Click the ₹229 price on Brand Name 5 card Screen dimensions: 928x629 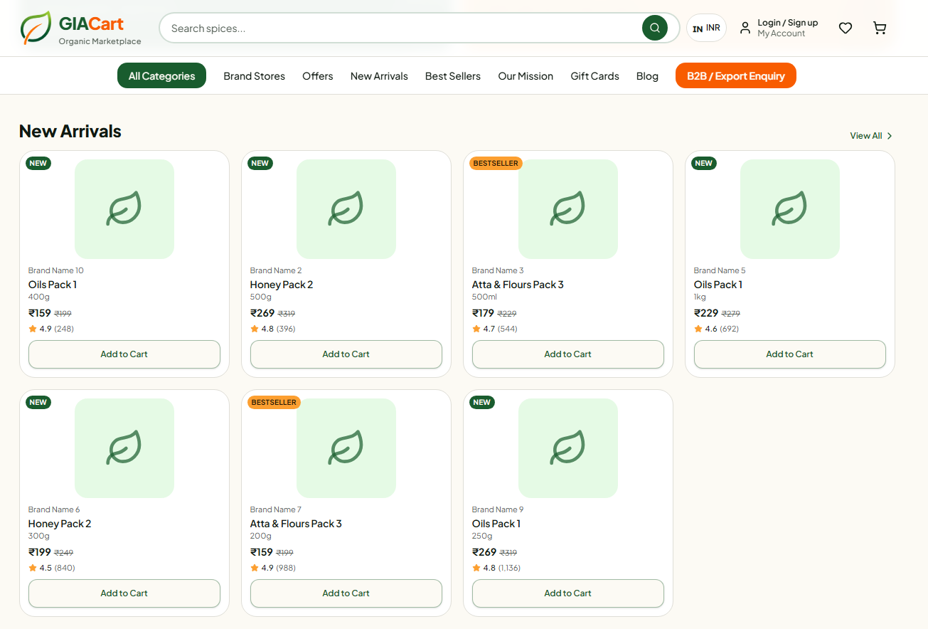(706, 313)
